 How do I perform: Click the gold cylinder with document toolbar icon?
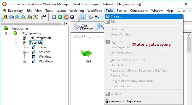30,17
